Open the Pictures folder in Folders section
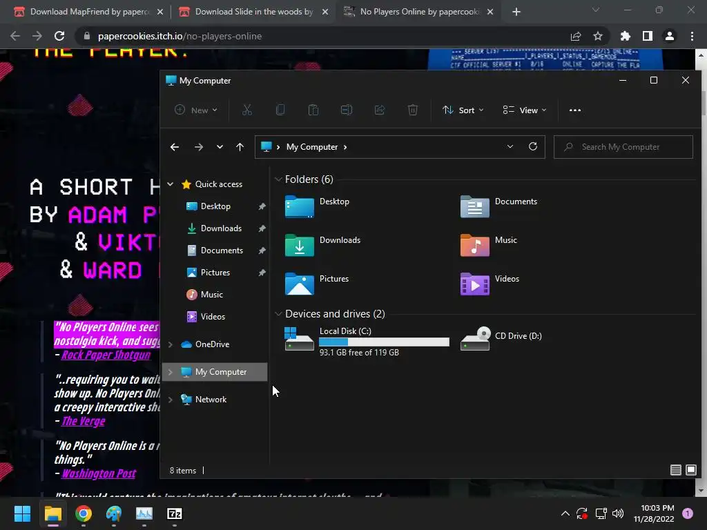707x530 pixels. pos(317,284)
